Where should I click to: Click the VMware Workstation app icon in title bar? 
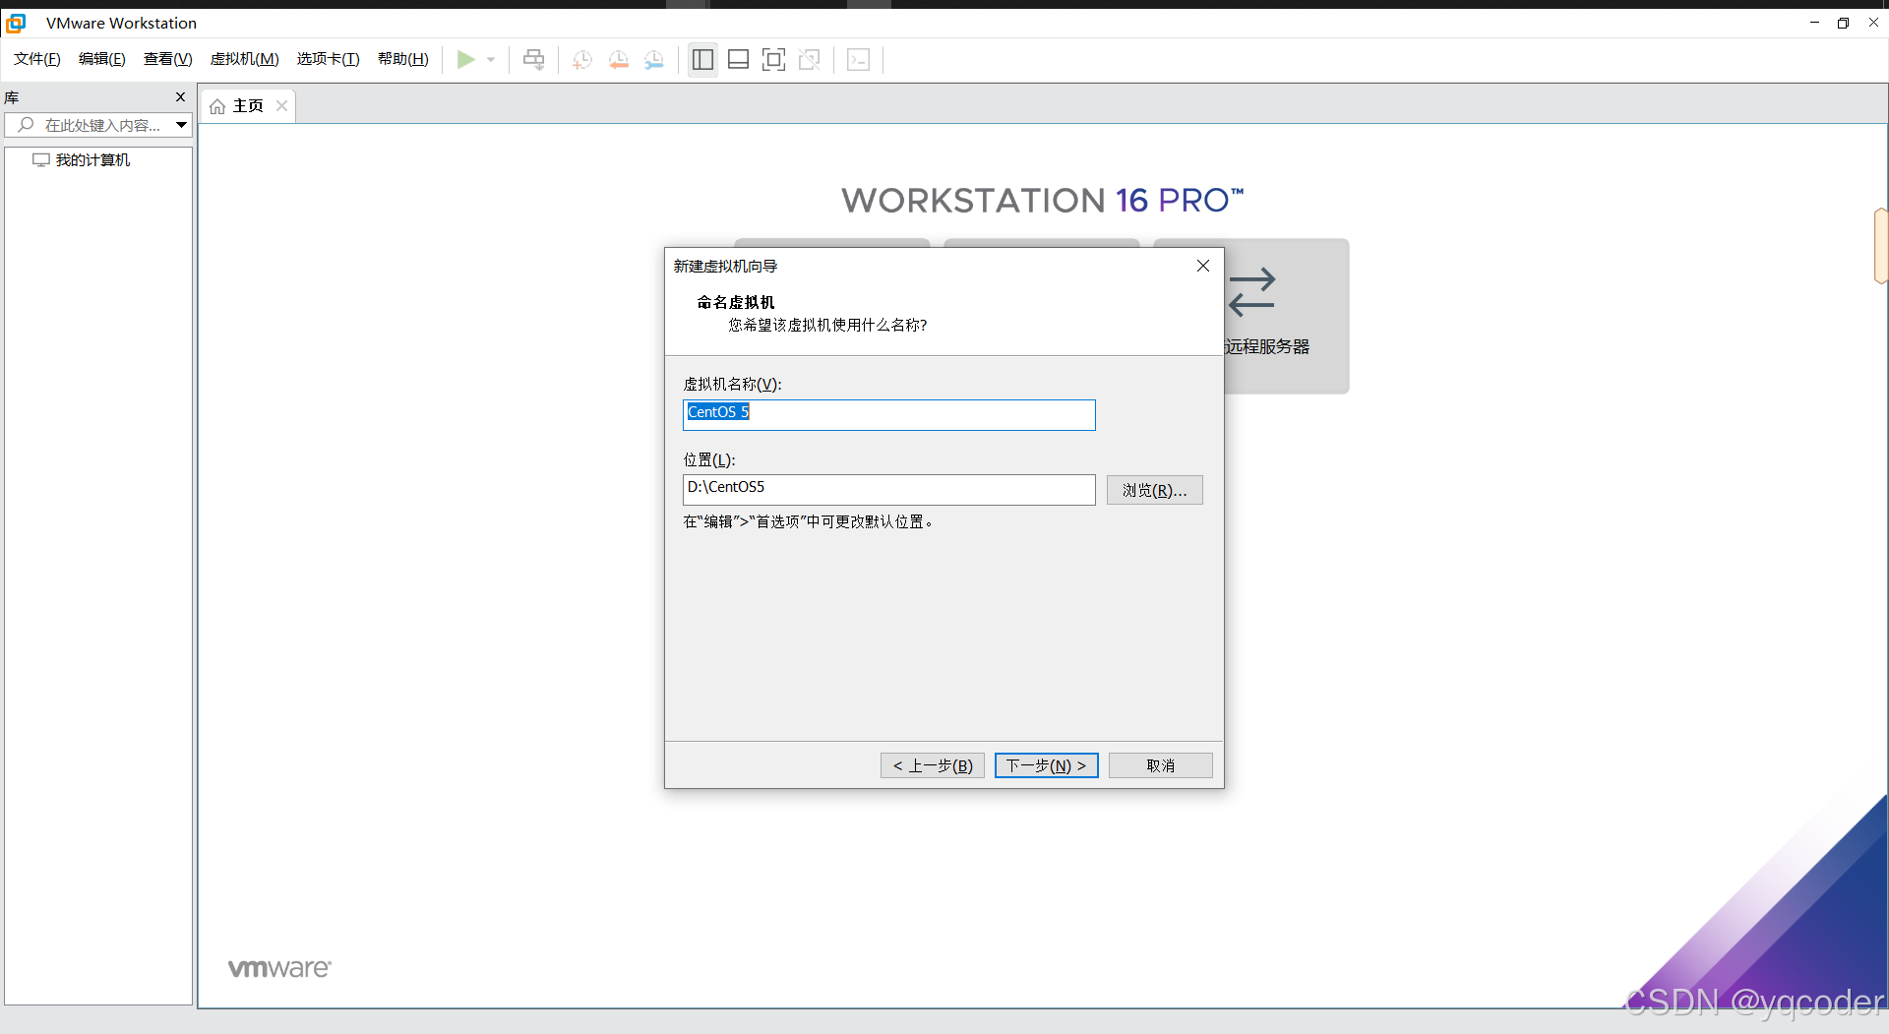(x=16, y=23)
